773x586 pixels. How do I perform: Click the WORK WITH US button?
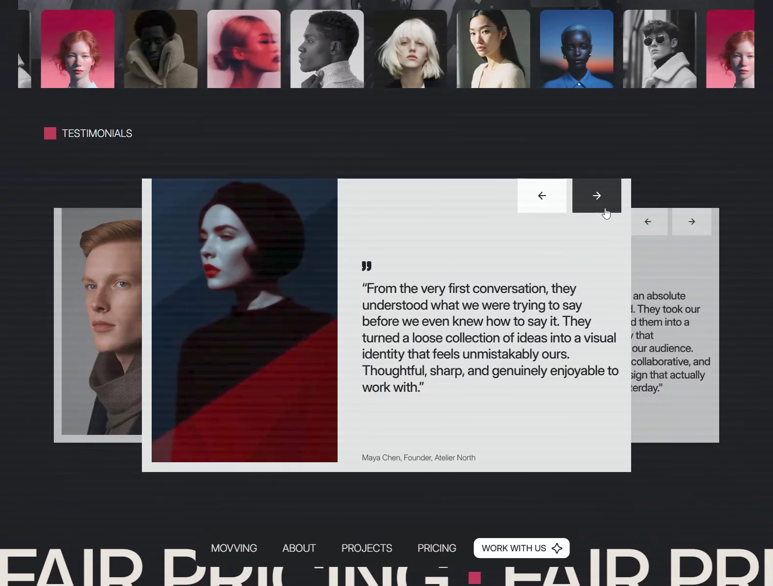[x=522, y=548]
